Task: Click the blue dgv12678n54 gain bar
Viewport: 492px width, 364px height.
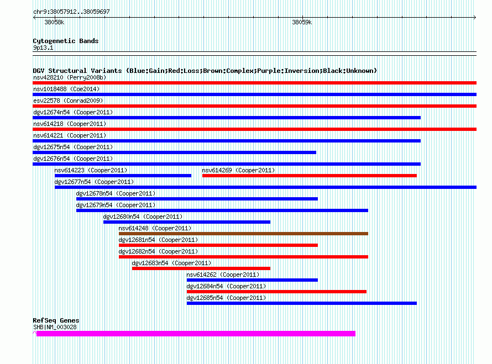Action: 197,199
